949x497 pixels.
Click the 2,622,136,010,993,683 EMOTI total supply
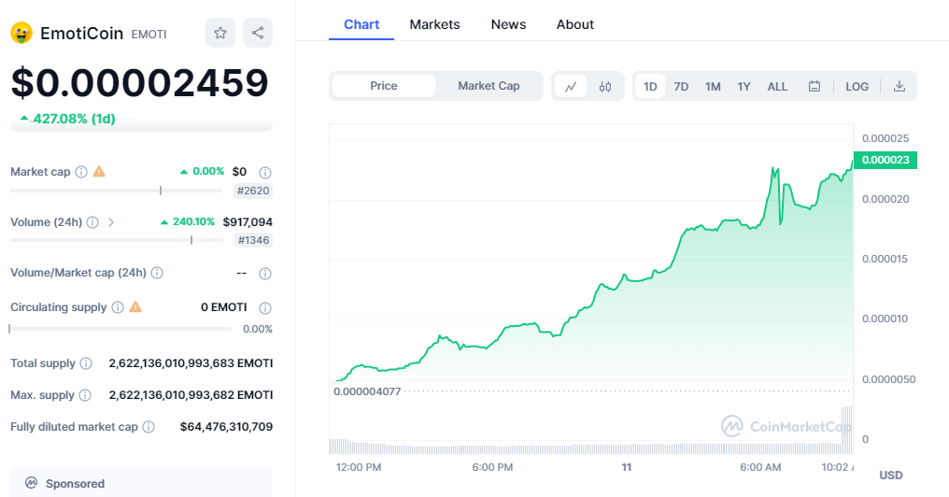pos(191,363)
